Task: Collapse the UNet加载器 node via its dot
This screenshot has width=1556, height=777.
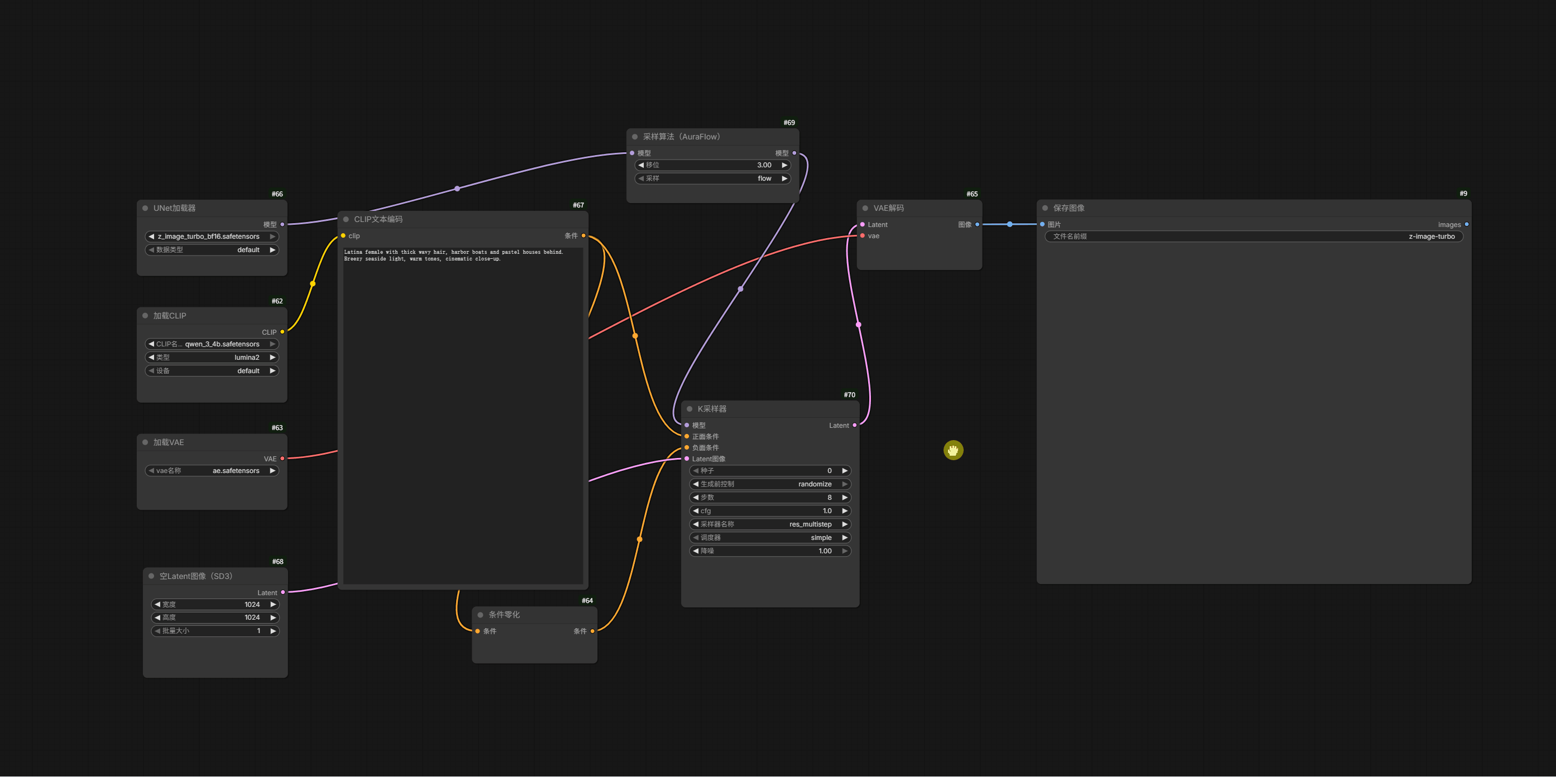Action: point(145,208)
